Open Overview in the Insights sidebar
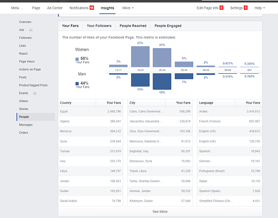Viewport: 278px width, 218px height. click(x=25, y=22)
